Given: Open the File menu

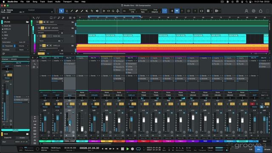Looking at the screenshot, I should [x=22, y=2].
